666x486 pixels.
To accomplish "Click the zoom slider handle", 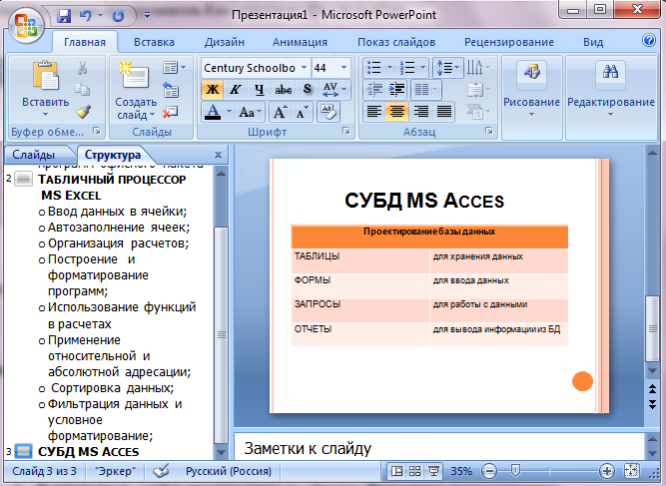I will coord(515,470).
